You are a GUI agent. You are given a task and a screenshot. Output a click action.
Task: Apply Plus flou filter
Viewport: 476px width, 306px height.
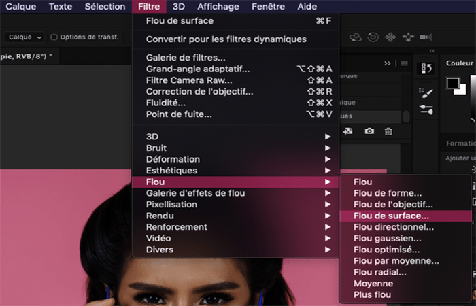coord(405,294)
